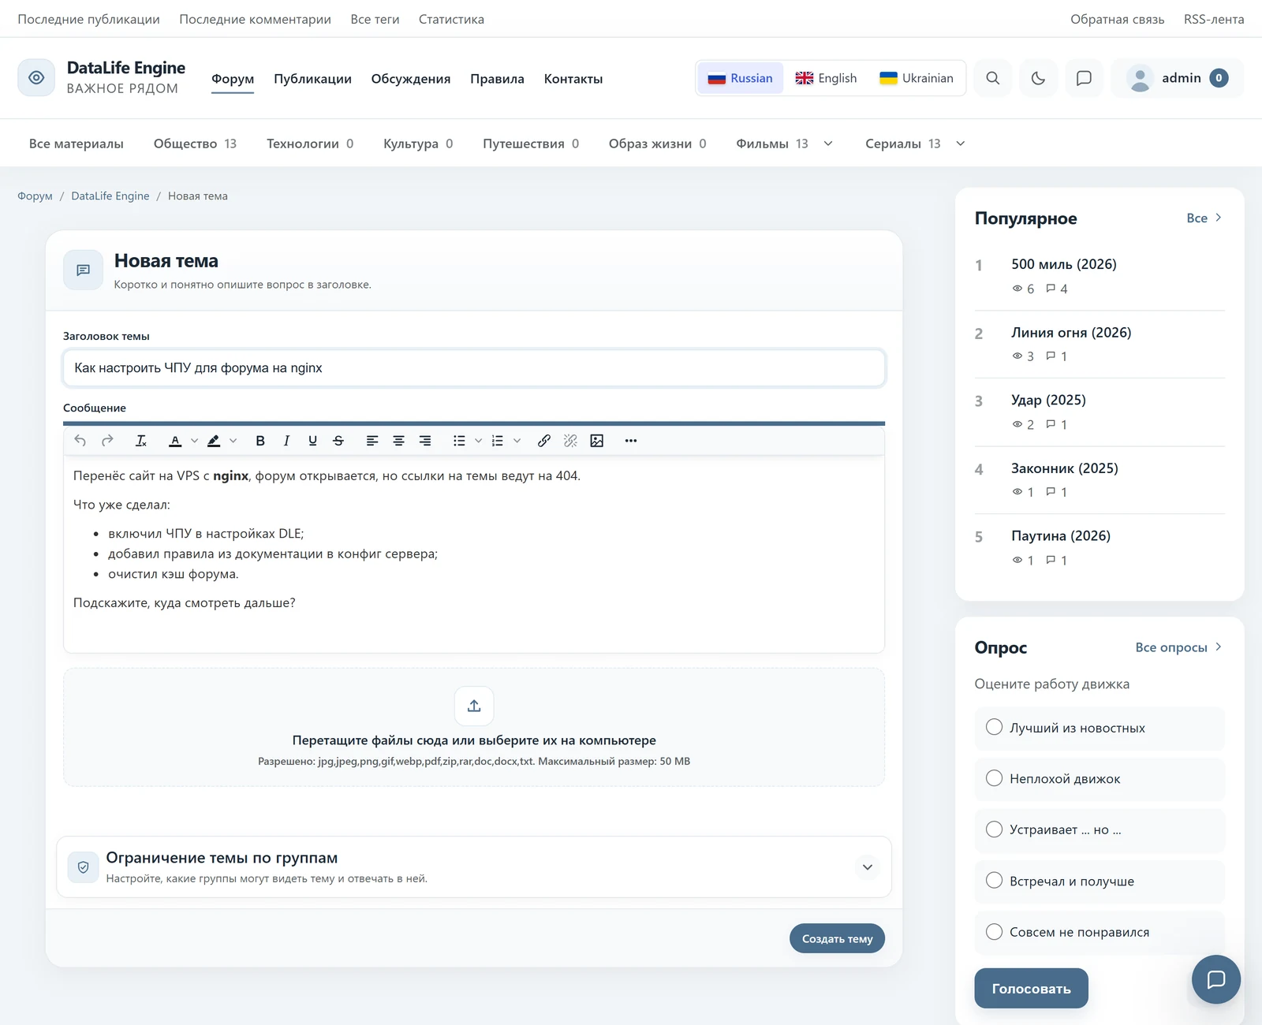Viewport: 1262px width, 1025px height.
Task: Select poll option 'Лучший из новостных'
Action: pos(1100,728)
